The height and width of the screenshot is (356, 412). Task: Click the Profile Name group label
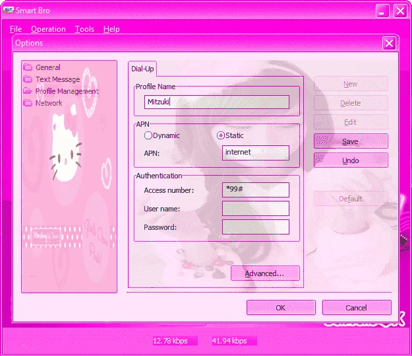156,87
